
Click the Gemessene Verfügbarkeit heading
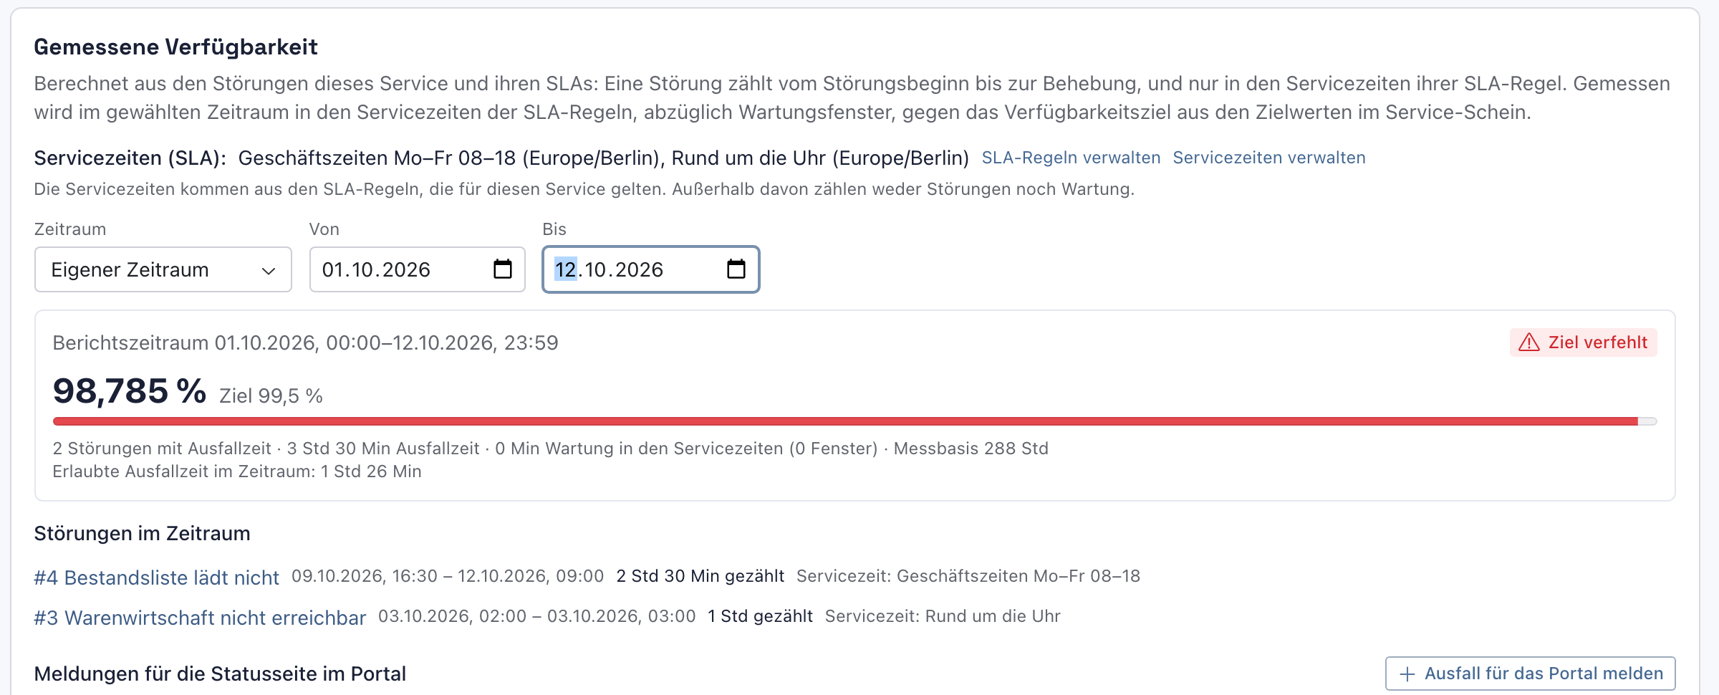pyautogui.click(x=175, y=47)
